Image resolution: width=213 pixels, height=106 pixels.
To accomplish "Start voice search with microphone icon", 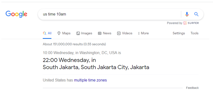I will pos(187,14).
